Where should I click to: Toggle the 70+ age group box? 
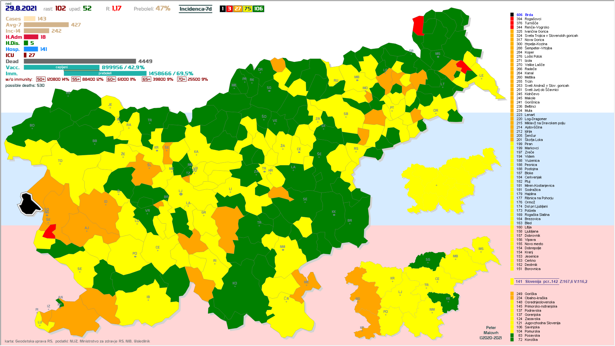pyautogui.click(x=181, y=79)
